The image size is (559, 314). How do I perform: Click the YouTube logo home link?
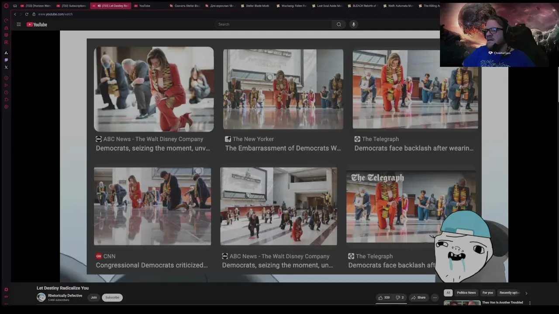coord(37,24)
